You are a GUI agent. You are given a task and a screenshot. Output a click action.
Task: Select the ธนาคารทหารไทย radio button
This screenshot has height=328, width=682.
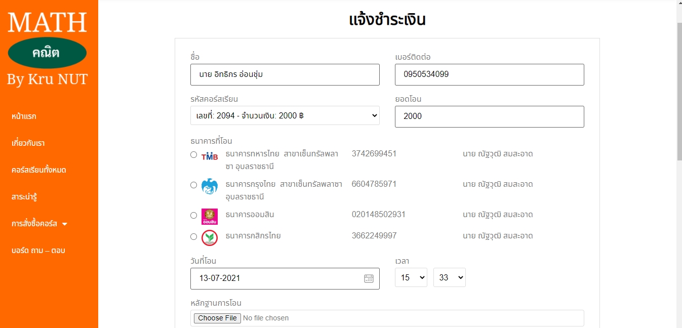point(193,155)
